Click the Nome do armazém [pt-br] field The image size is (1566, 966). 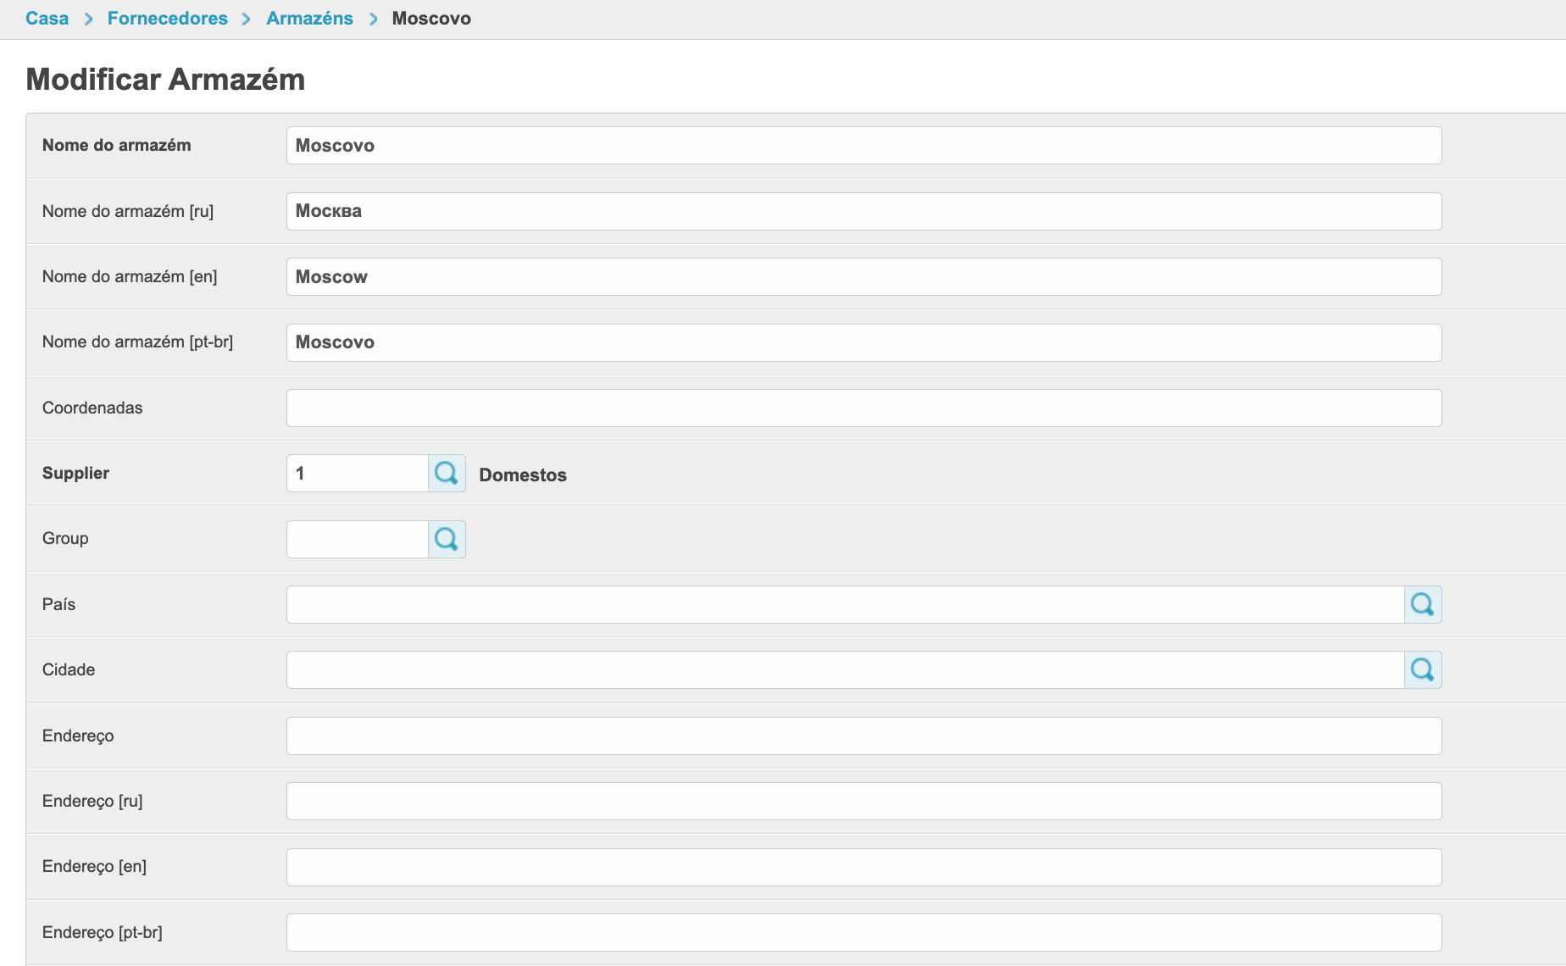pos(863,342)
